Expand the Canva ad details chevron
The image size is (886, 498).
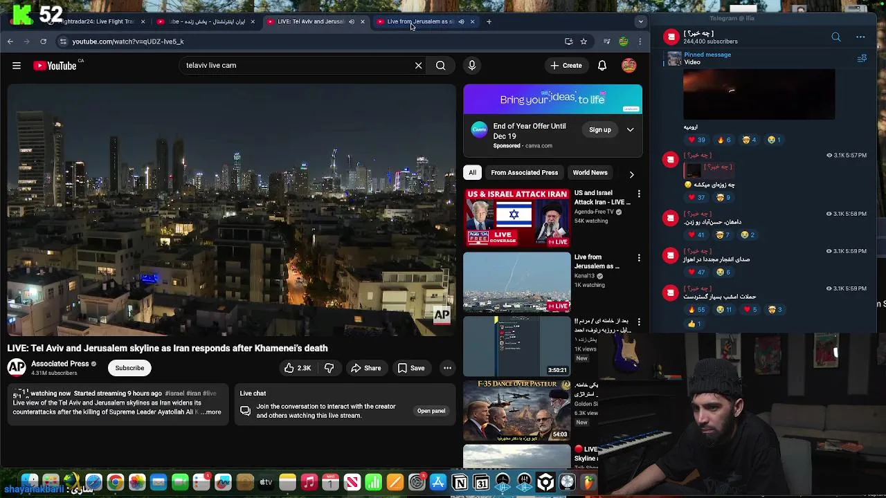[630, 130]
